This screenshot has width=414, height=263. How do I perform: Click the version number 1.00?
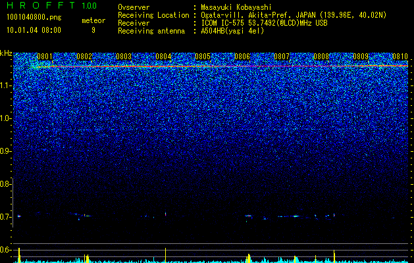(x=89, y=5)
